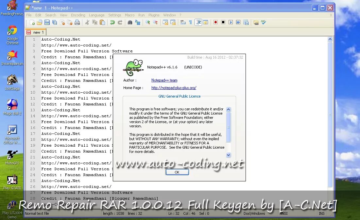
Task: Click the Replace toolbar icon
Action: (138, 22)
